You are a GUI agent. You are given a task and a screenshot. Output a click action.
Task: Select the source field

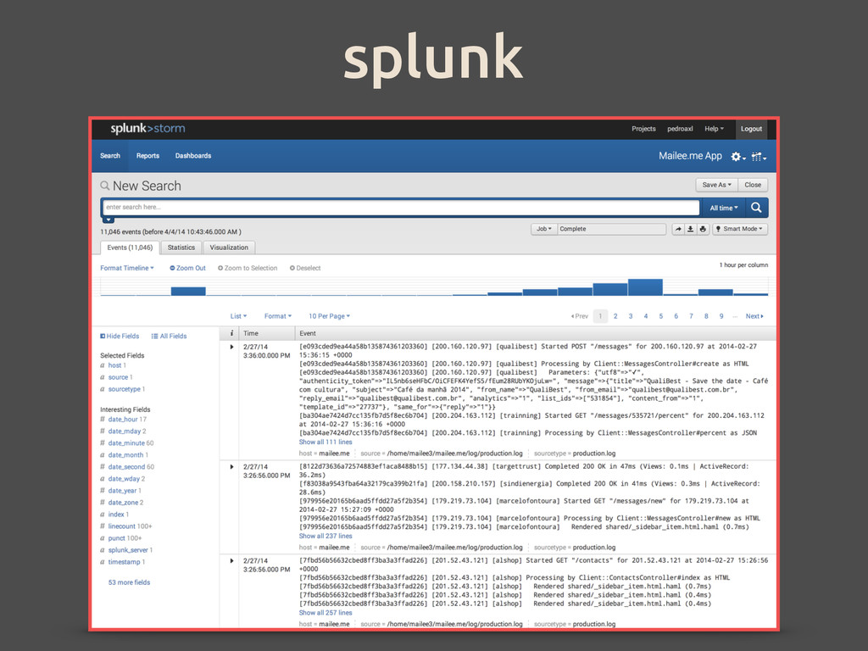(118, 377)
